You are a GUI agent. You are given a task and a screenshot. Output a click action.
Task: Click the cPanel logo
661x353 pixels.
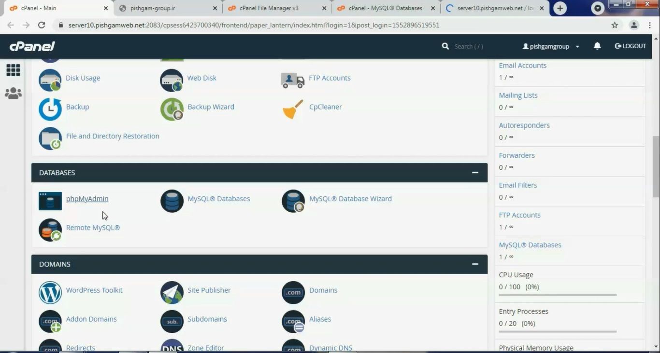pos(32,46)
